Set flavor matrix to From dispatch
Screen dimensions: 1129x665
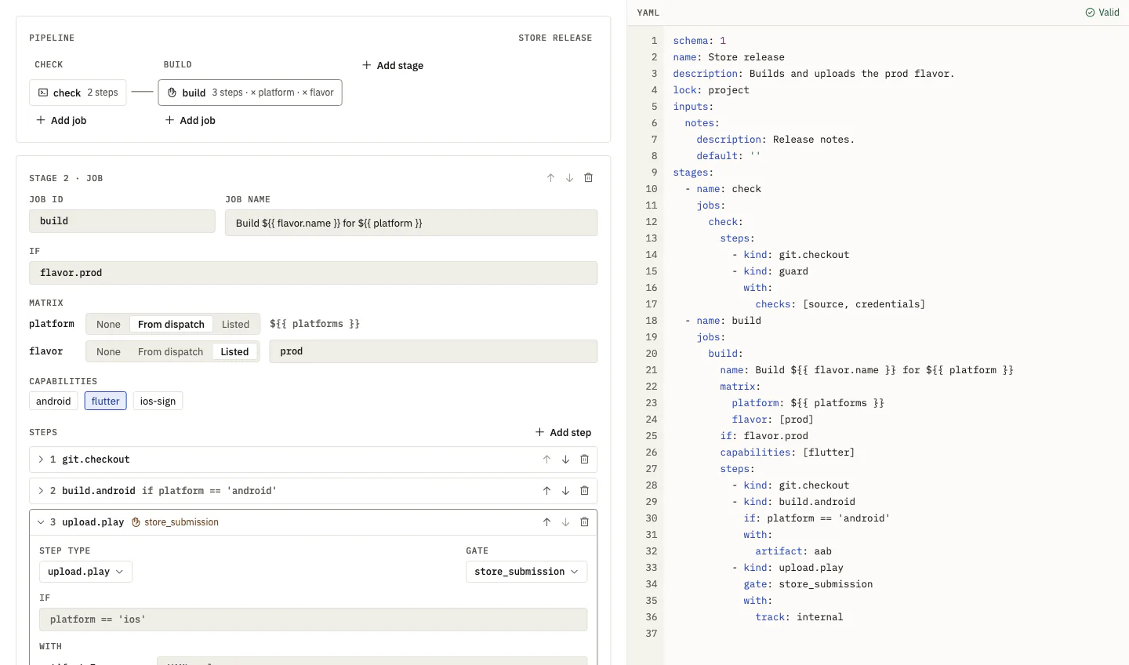pos(170,352)
